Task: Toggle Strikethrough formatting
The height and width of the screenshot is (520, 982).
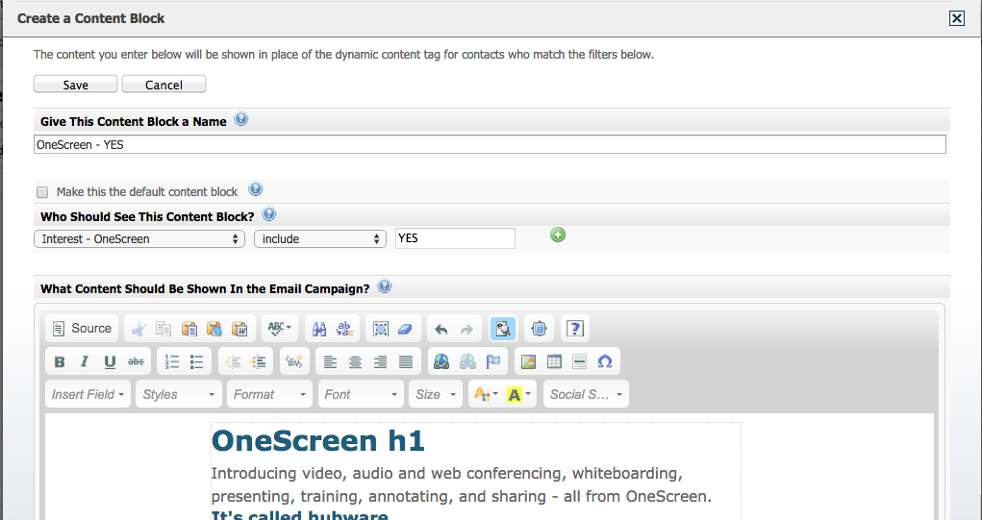Action: (x=136, y=361)
